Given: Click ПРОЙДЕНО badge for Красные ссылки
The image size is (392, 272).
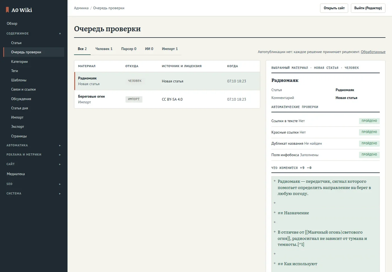Looking at the screenshot, I should (x=369, y=132).
